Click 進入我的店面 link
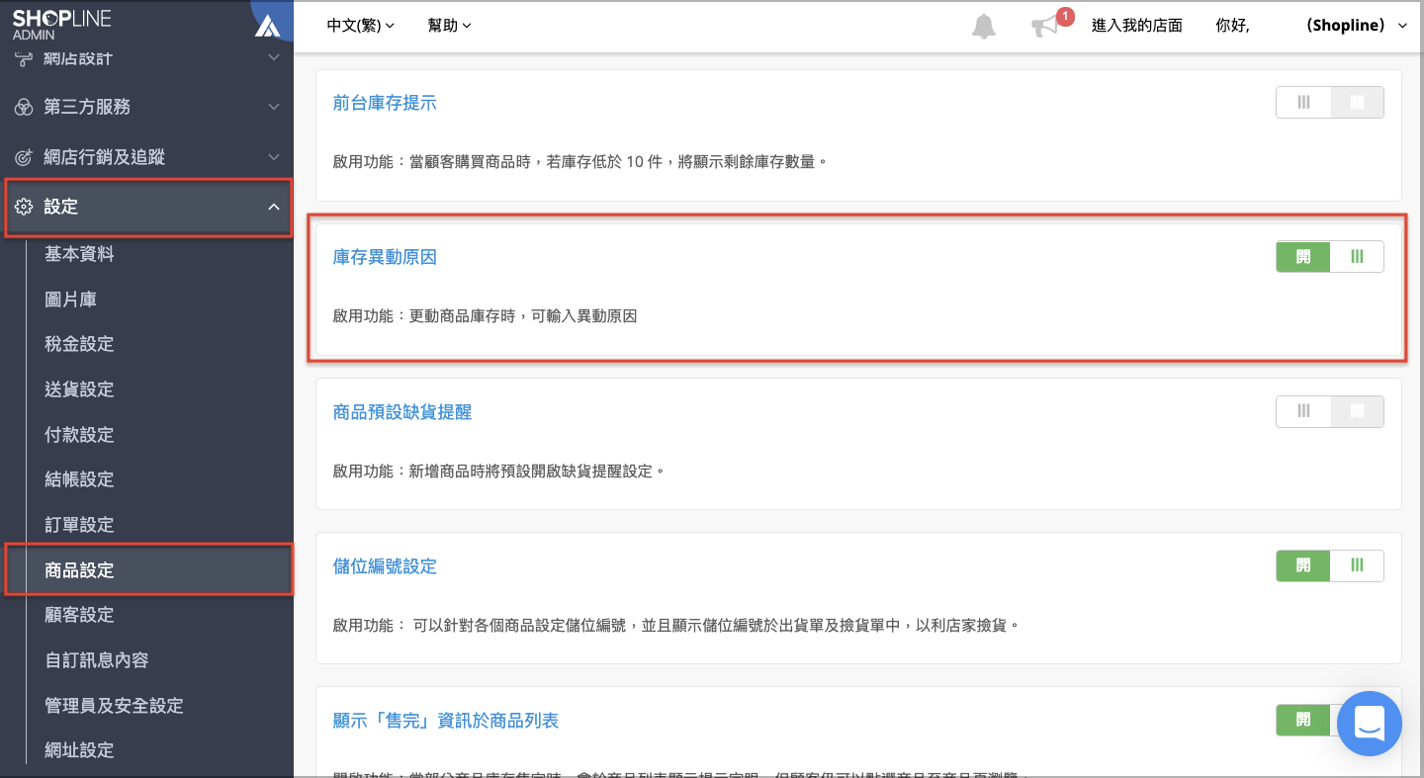The image size is (1424, 778). click(x=1137, y=26)
